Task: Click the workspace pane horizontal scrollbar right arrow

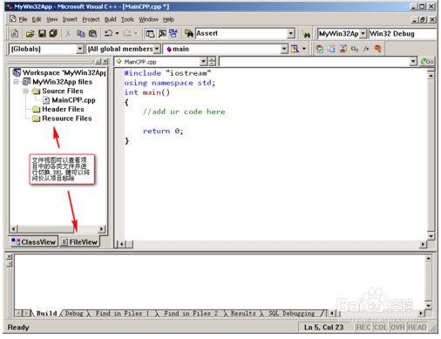Action: tap(101, 229)
